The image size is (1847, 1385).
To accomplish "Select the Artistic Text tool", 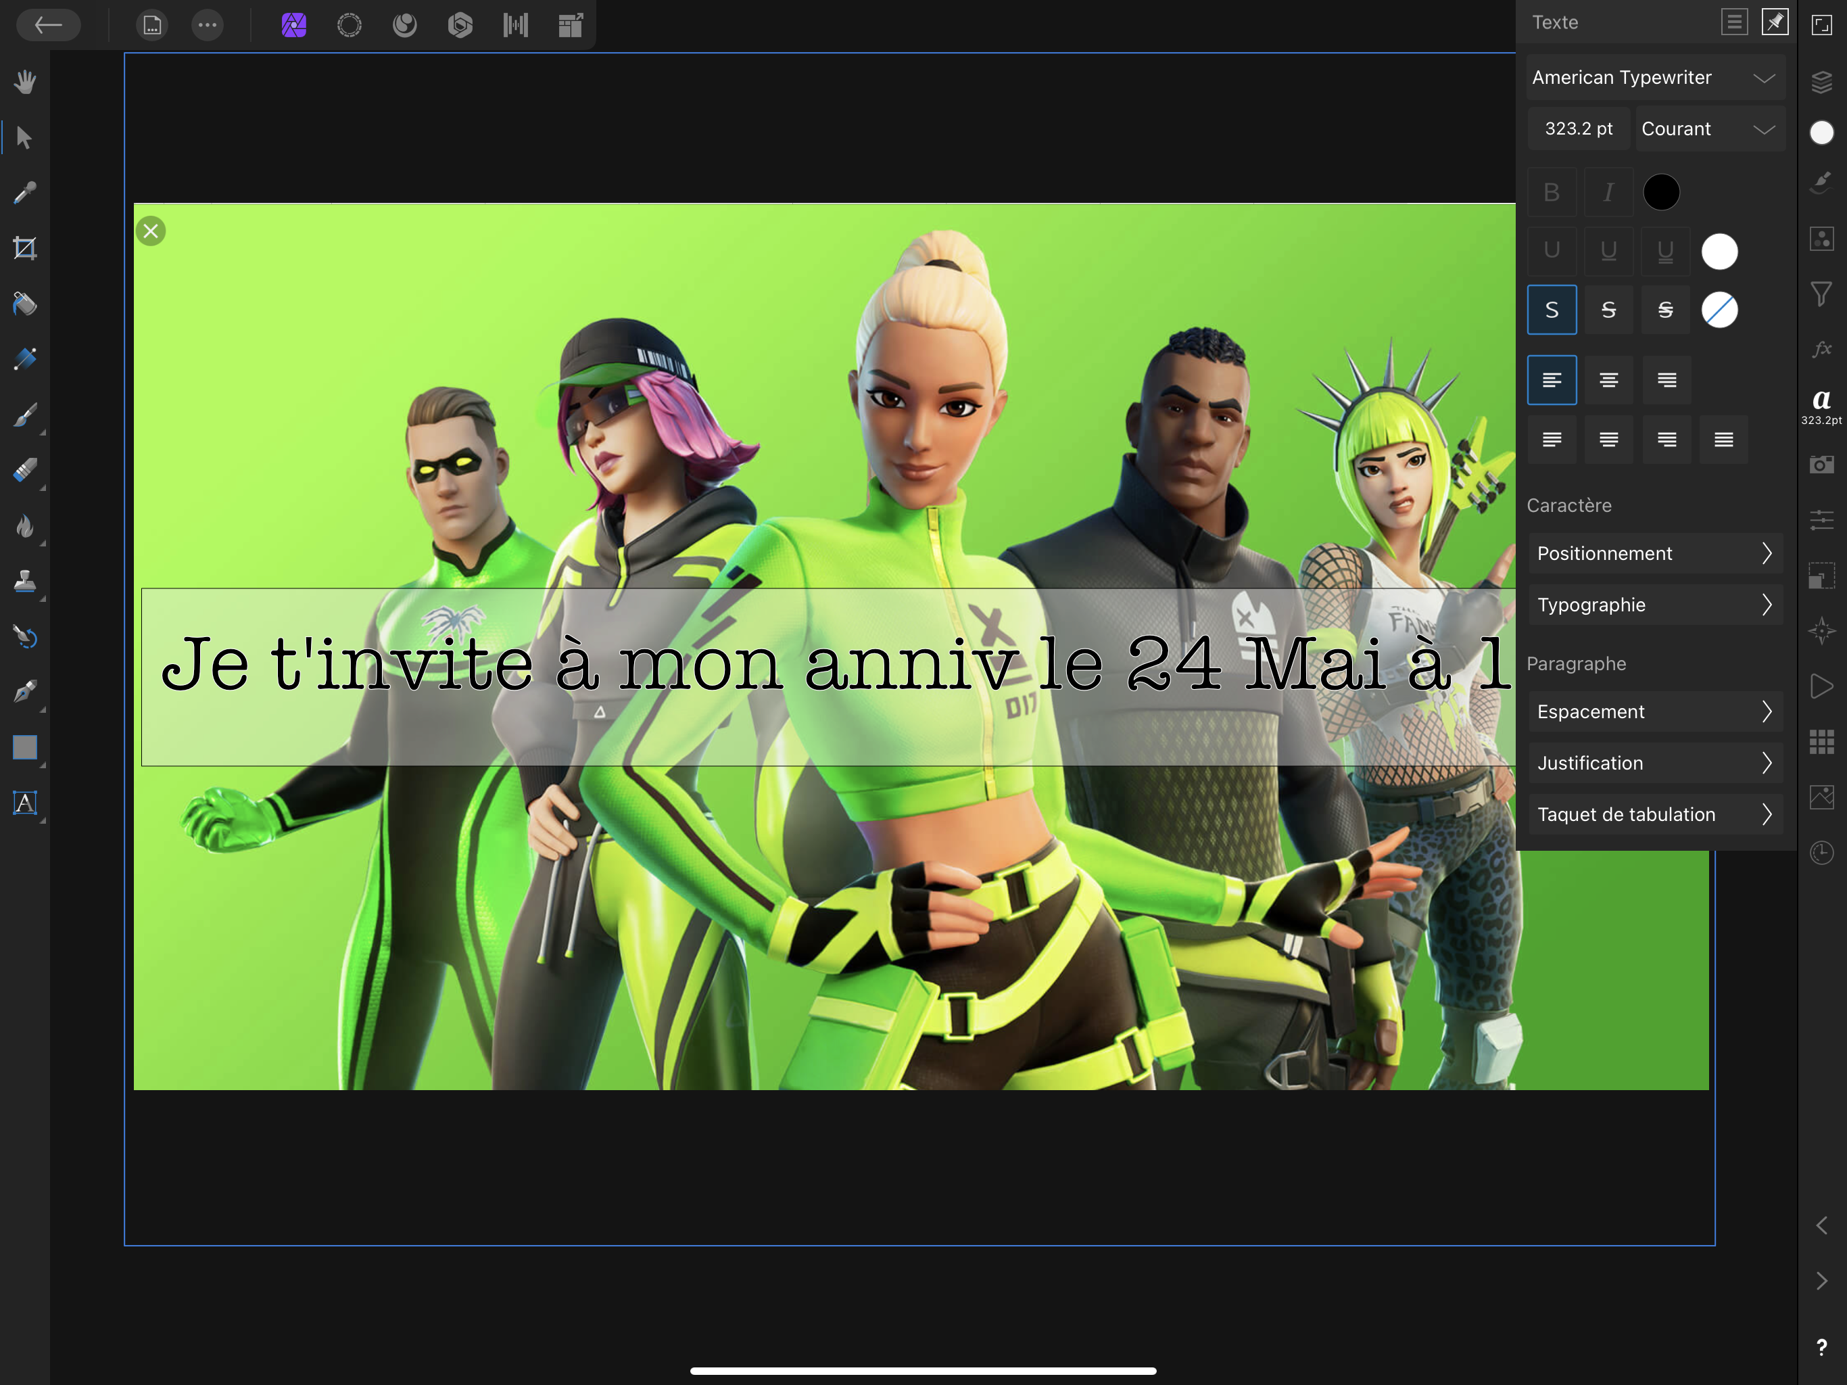I will (25, 803).
